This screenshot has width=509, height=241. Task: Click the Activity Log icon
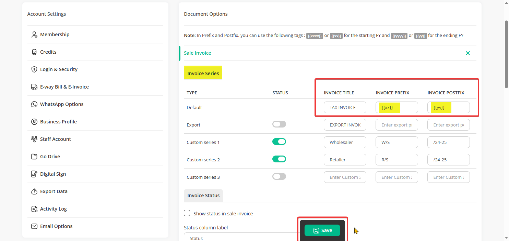pyautogui.click(x=34, y=209)
